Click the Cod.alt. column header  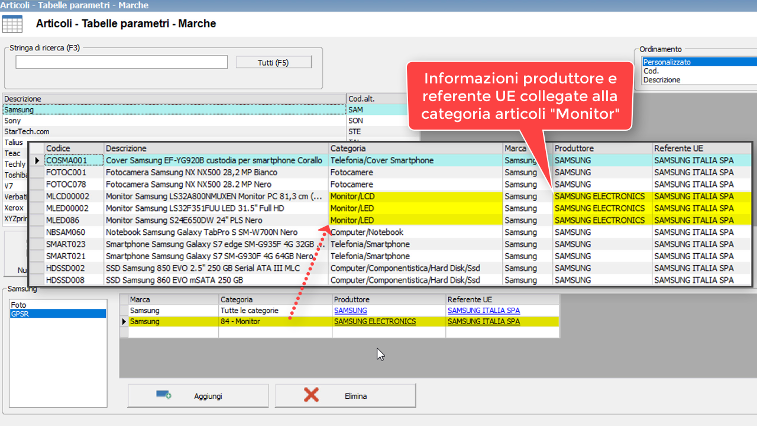(362, 99)
